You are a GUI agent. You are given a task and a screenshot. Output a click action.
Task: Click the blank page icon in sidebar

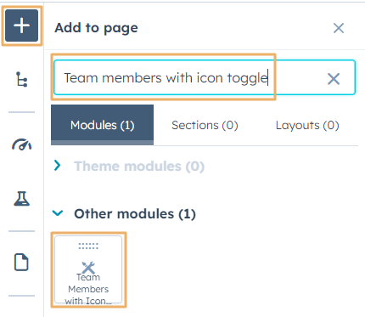21,262
